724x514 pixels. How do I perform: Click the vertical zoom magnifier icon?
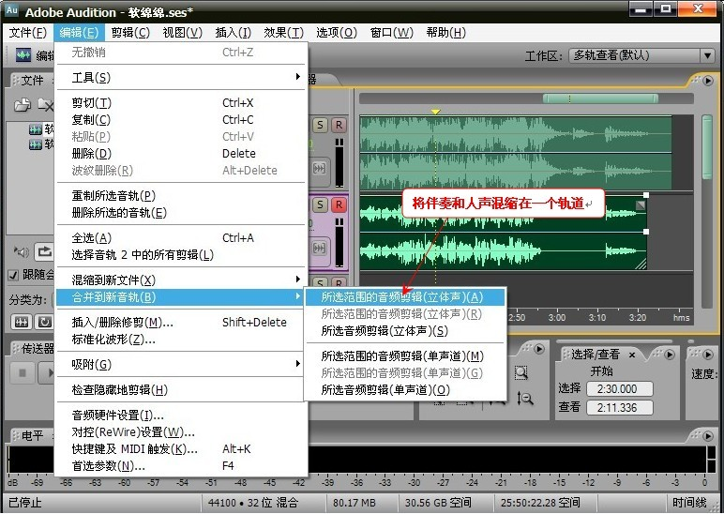click(x=524, y=398)
